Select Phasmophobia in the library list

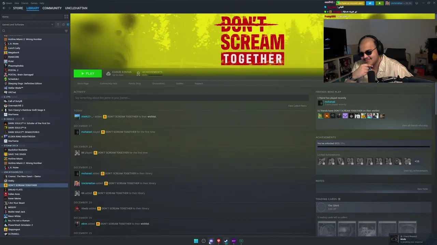click(16, 66)
